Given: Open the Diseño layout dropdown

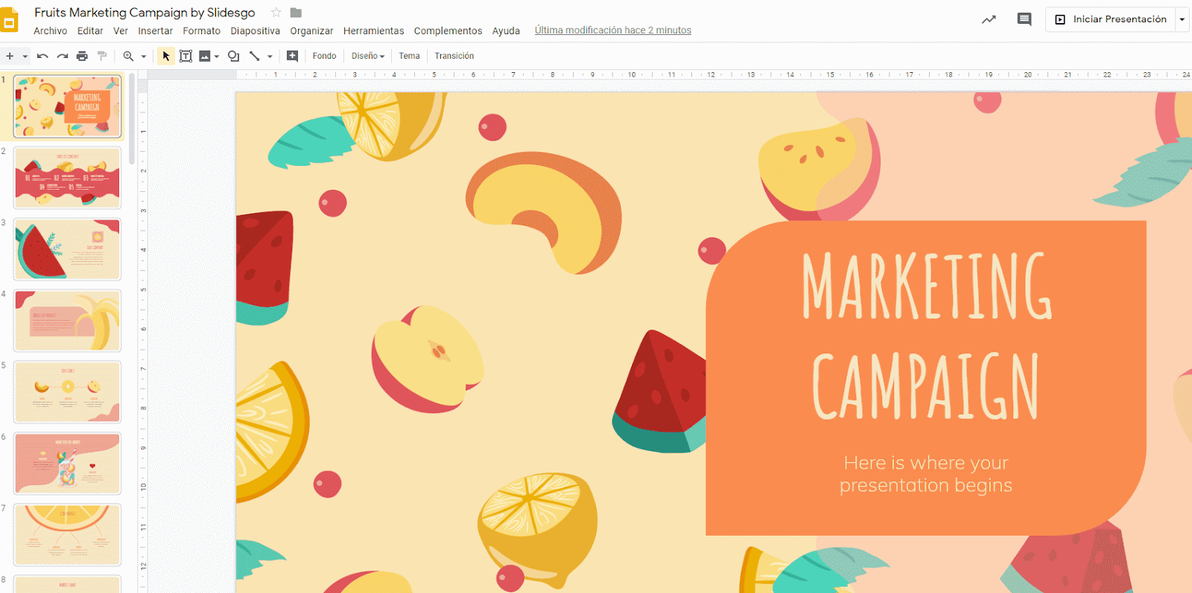Looking at the screenshot, I should pos(368,56).
